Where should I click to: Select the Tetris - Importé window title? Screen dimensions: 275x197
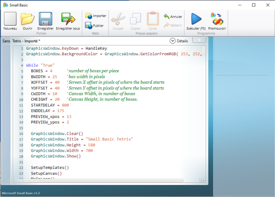click(x=26, y=41)
